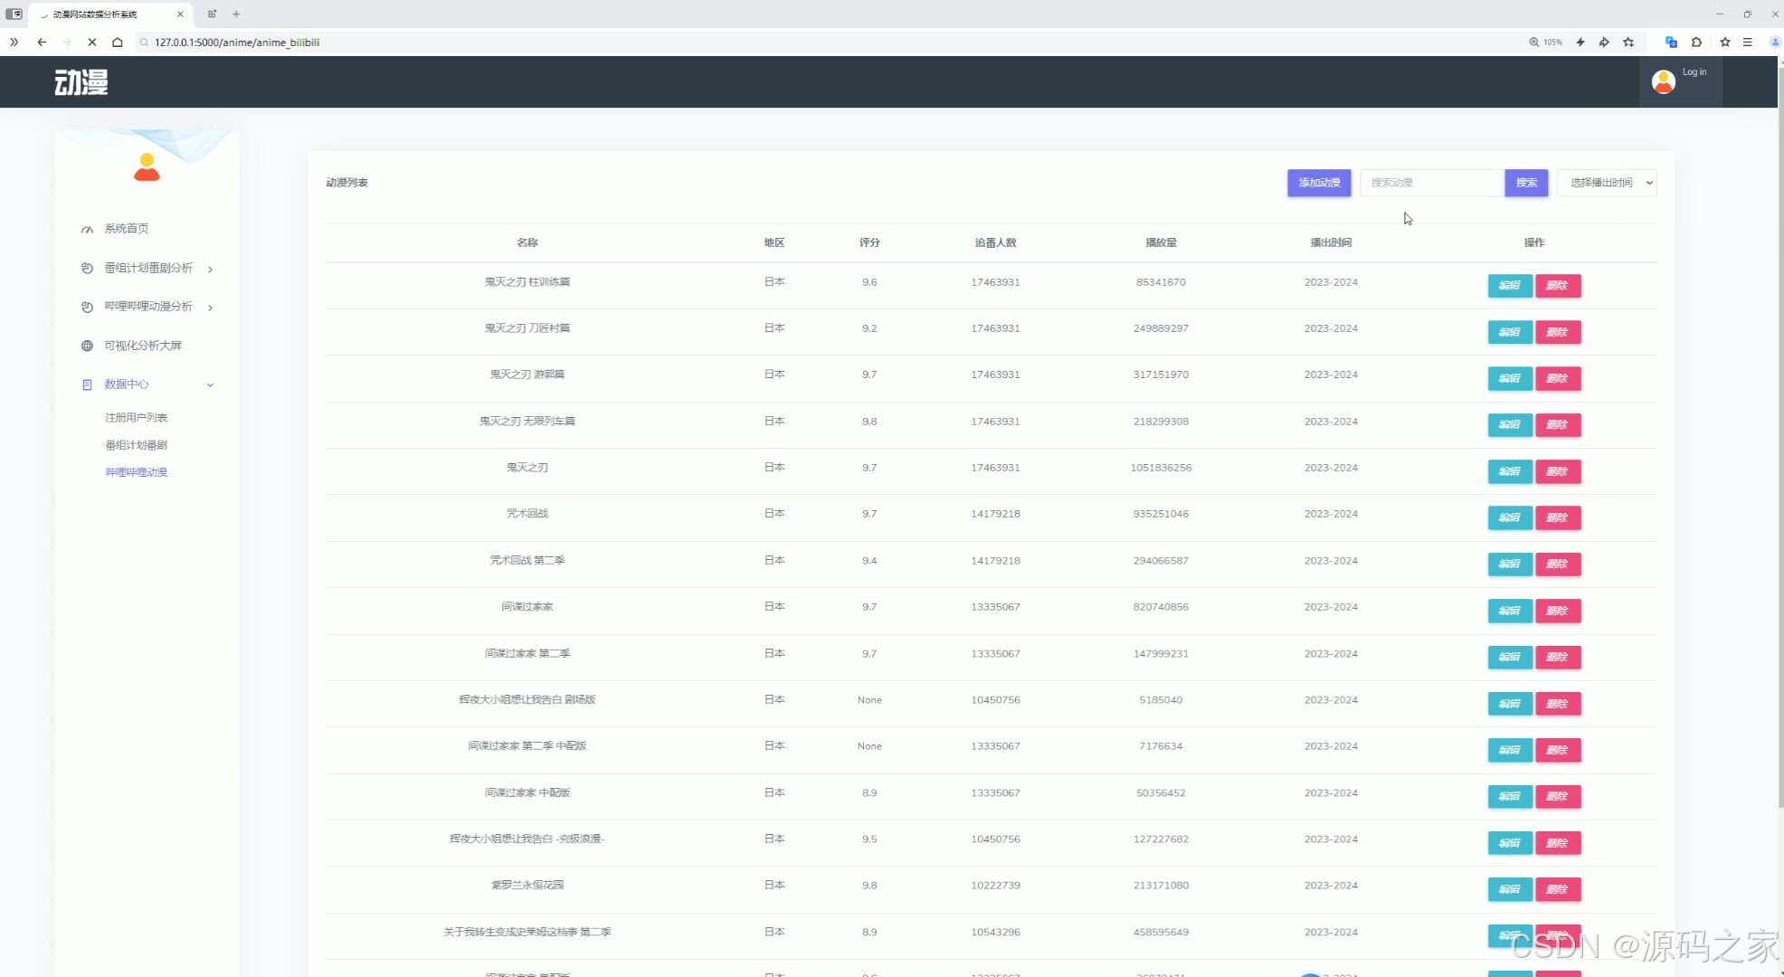Click the user avatar icon near Log in
Viewport: 1784px width, 977px height.
[1663, 82]
